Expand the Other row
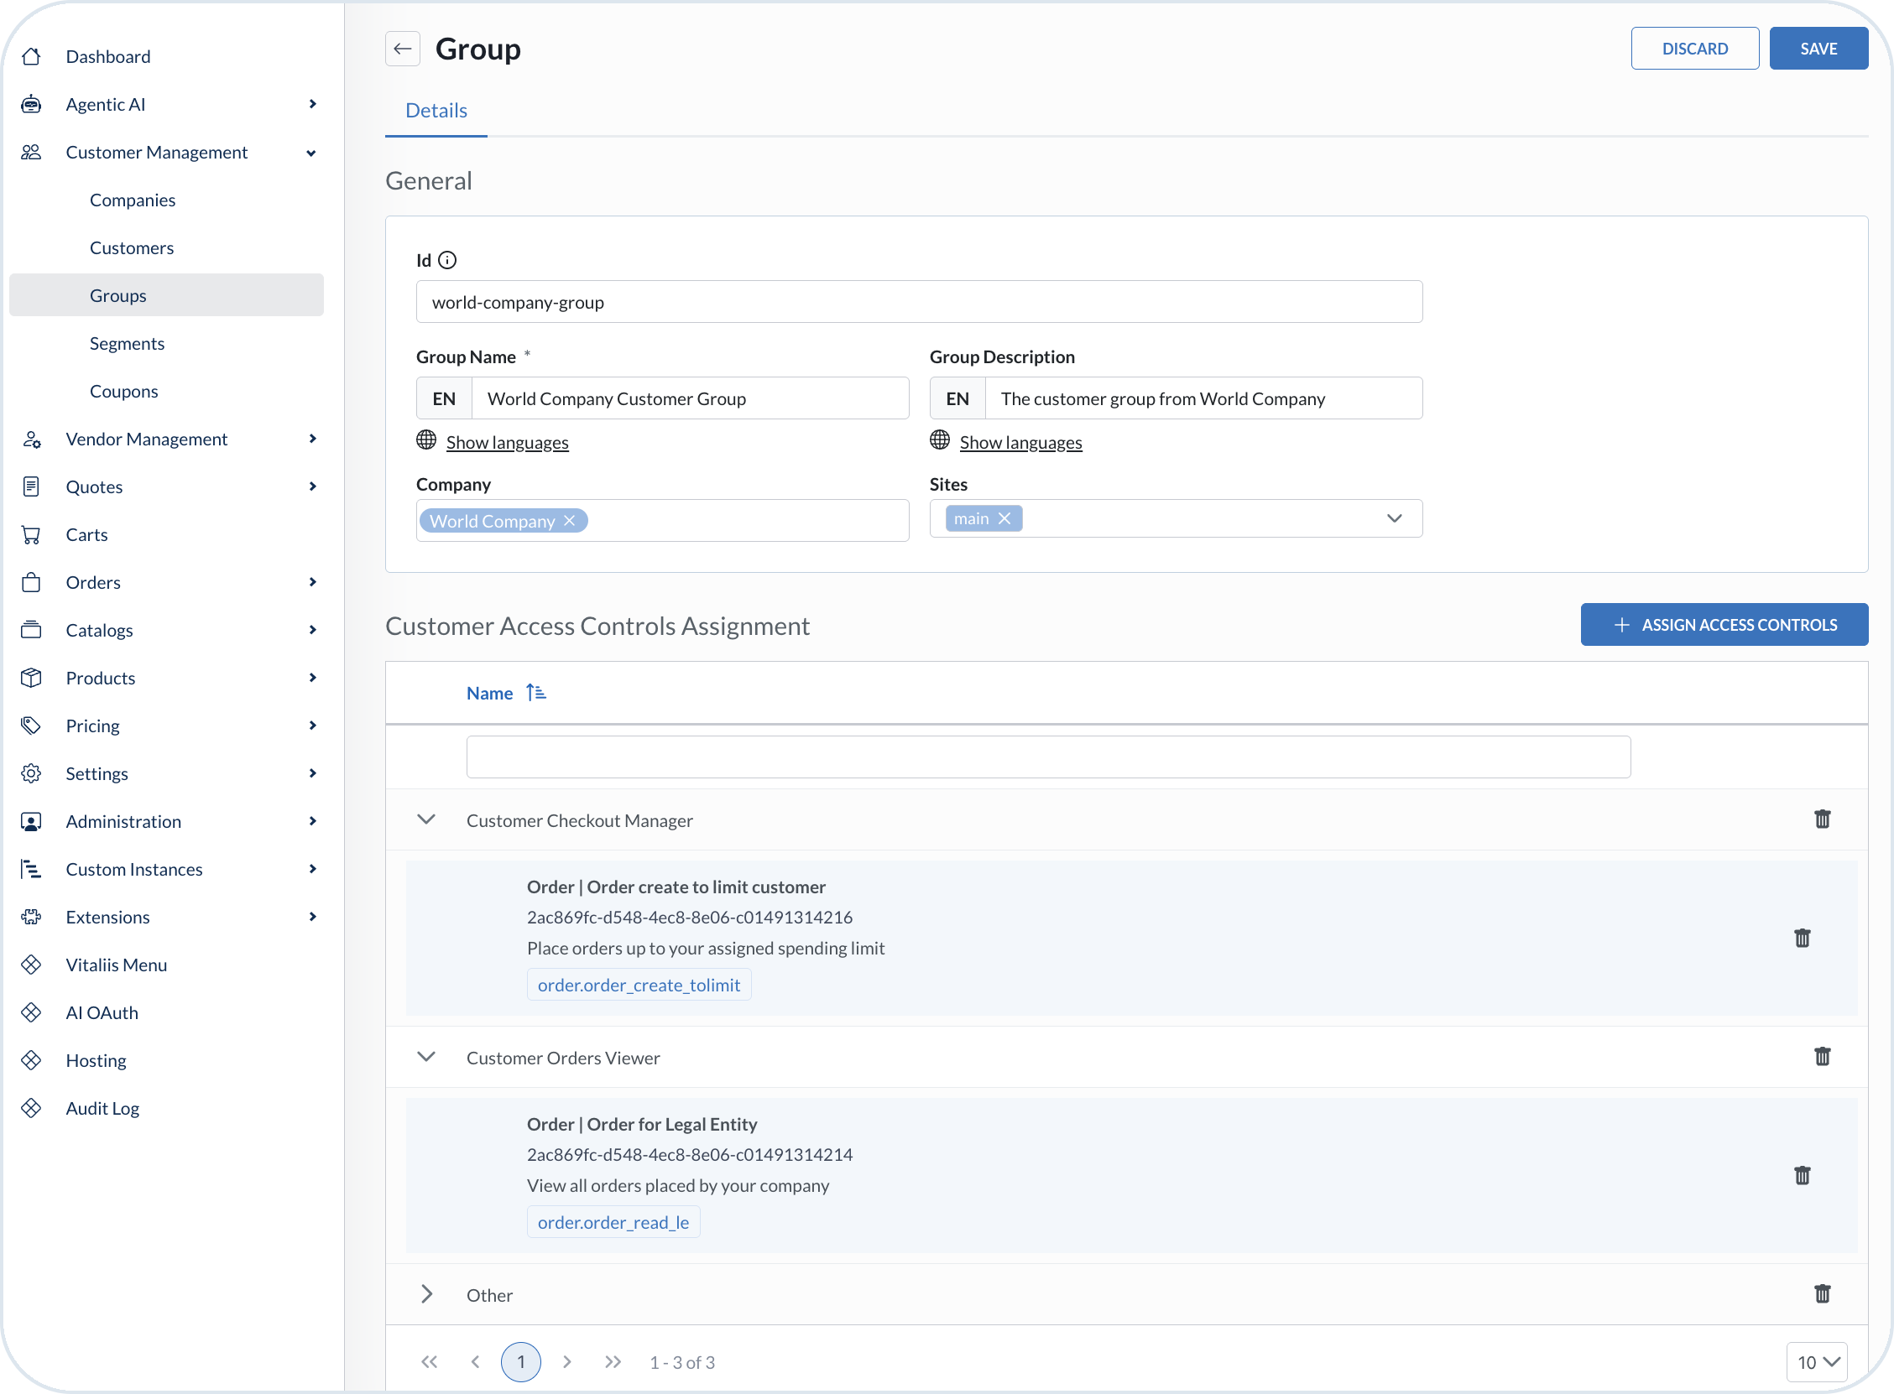The height and width of the screenshot is (1394, 1894). point(426,1293)
